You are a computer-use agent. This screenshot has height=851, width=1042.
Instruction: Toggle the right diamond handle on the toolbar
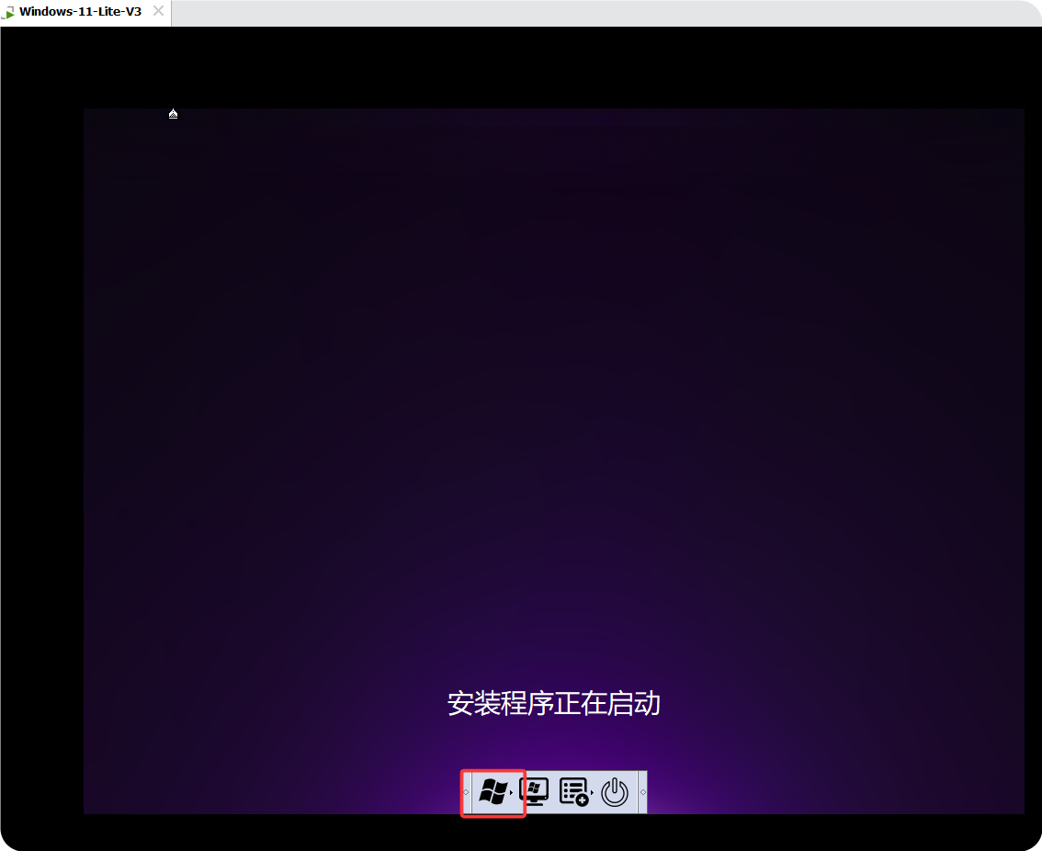click(643, 792)
